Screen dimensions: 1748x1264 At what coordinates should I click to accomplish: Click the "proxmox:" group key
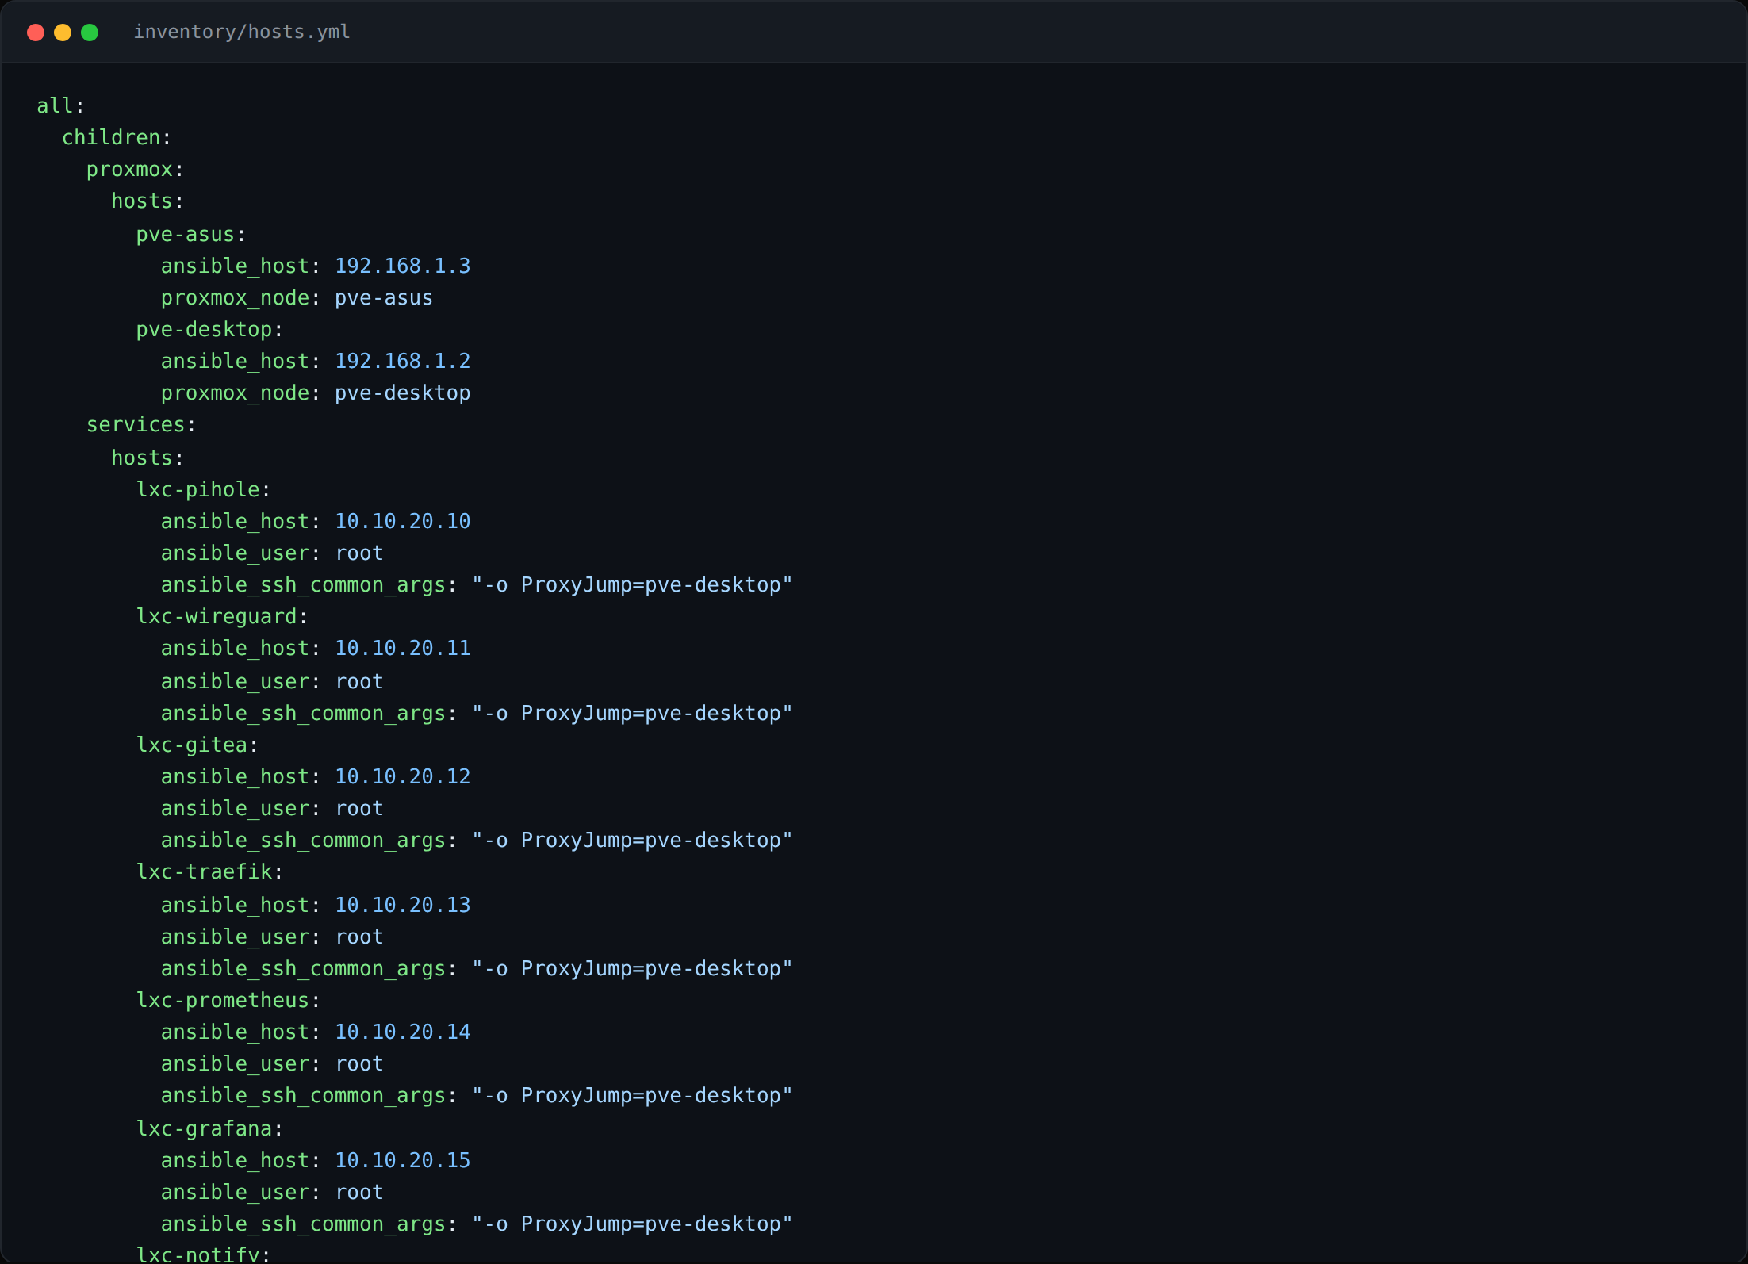[135, 169]
